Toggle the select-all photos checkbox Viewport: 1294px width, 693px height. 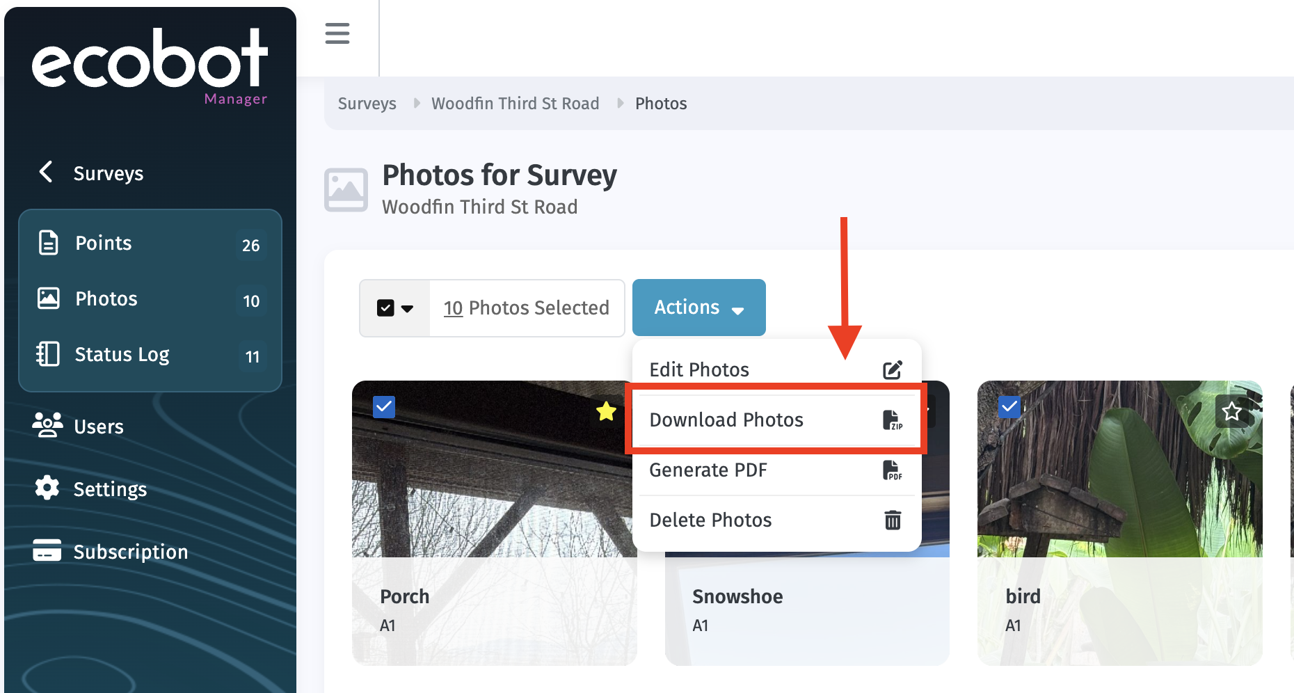pyautogui.click(x=385, y=308)
